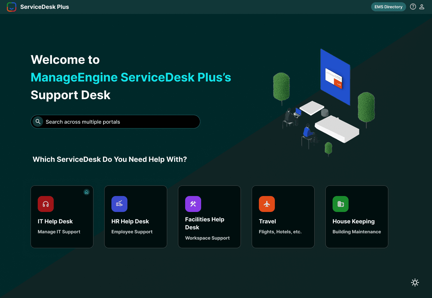
Task: Click the ServiceDesk Plus header title
Action: (45, 7)
